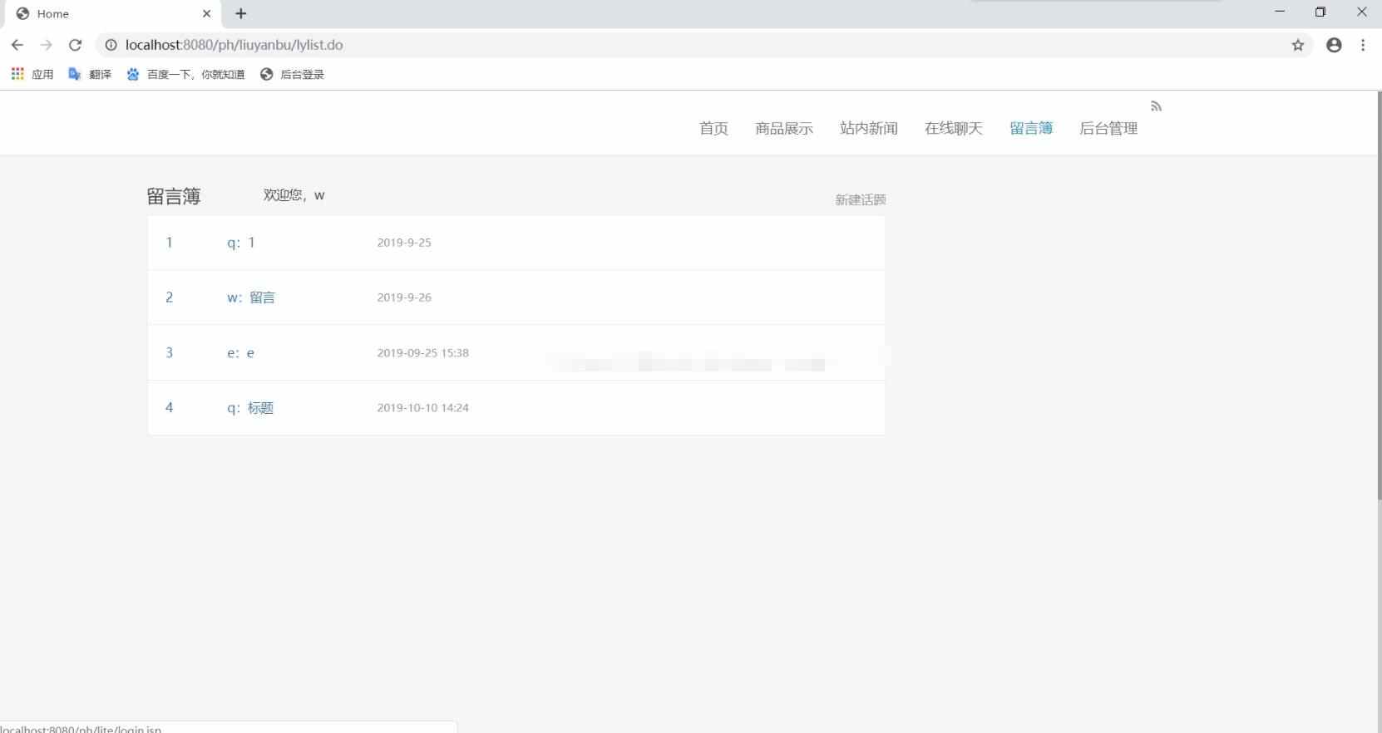Image resolution: width=1382 pixels, height=733 pixels.
Task: Click date 2019-9-25
Action: (404, 243)
